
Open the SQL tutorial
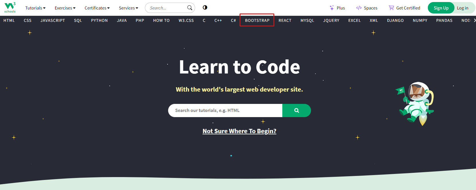tap(78, 20)
